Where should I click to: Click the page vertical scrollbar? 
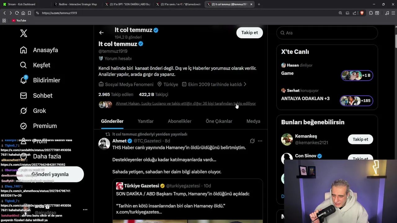[x=395, y=41]
